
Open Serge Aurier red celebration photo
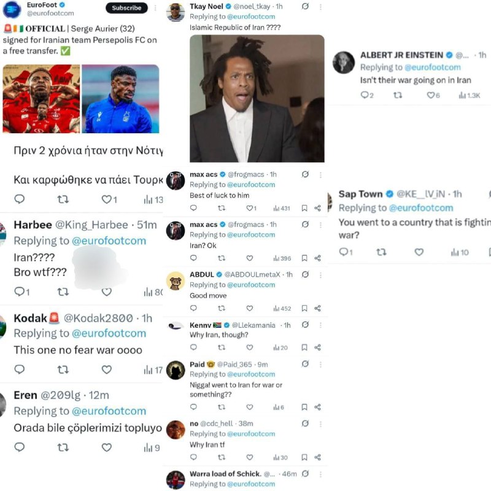pos(41,99)
